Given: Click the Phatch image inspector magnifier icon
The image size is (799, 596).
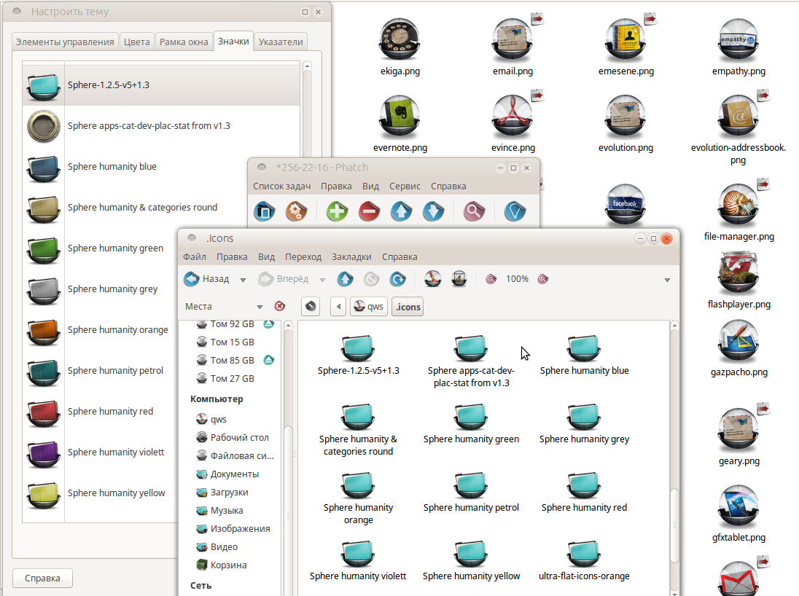Looking at the screenshot, I should pos(474,211).
